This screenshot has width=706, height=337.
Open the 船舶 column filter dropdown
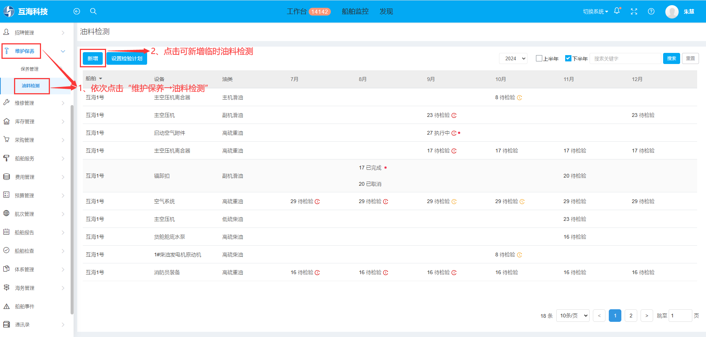coord(101,79)
